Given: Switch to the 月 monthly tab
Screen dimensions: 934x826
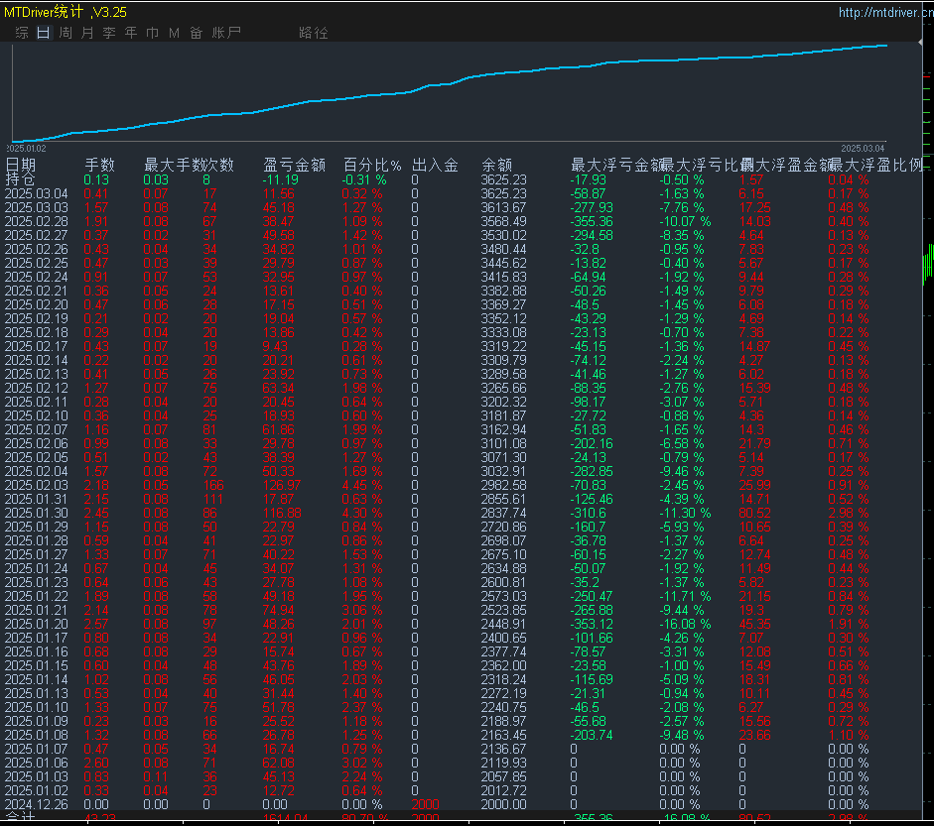Looking at the screenshot, I should [x=87, y=33].
